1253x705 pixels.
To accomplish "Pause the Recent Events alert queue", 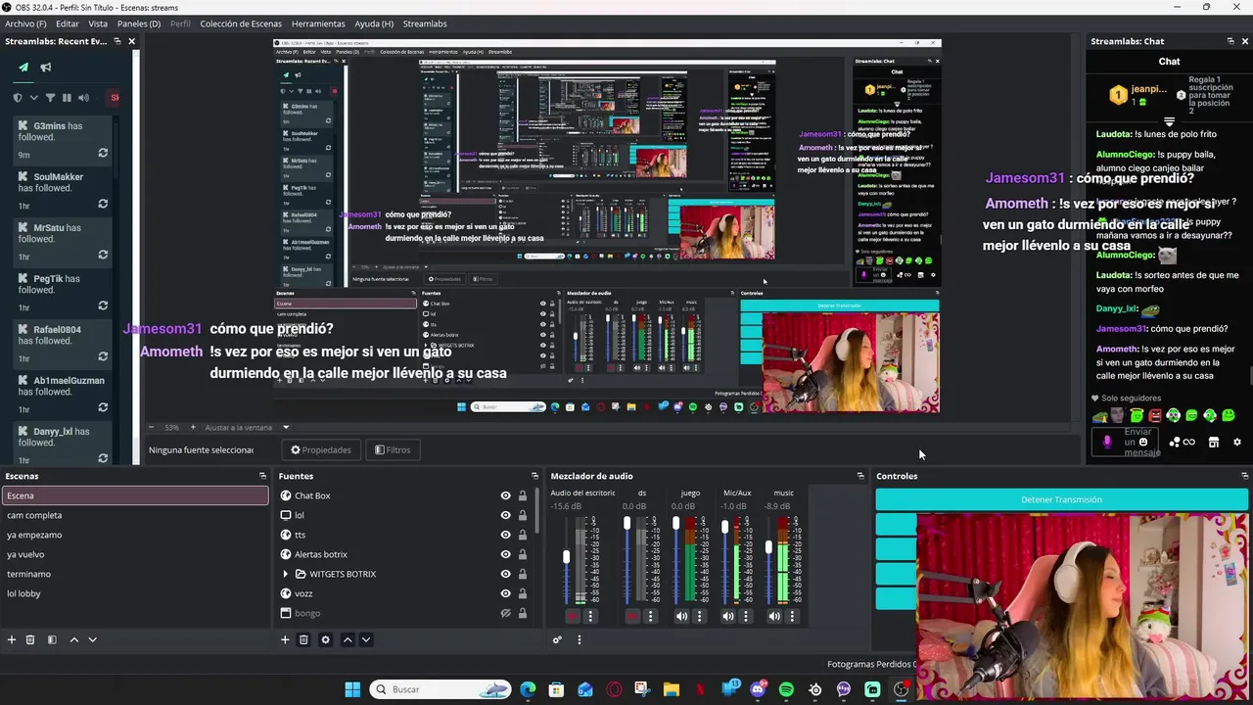I will click(67, 97).
